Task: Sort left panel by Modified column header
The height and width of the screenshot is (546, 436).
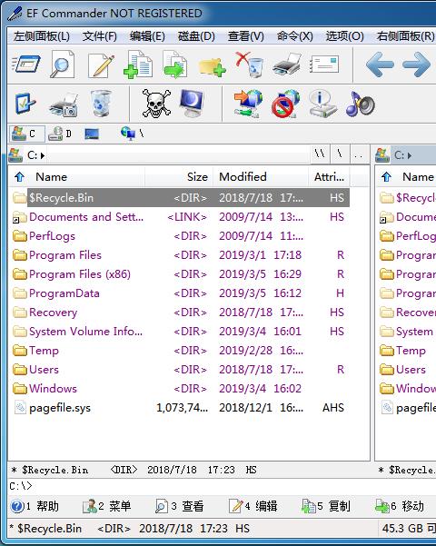Action: 261,177
